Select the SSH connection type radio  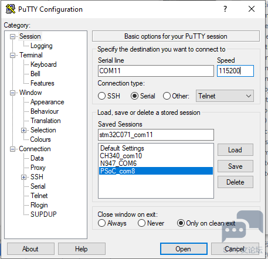click(101, 96)
